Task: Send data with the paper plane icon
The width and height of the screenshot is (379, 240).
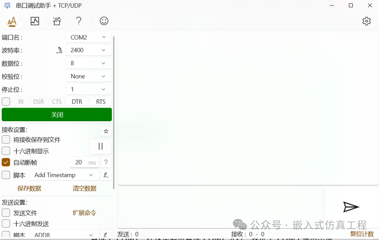Action: [351, 207]
